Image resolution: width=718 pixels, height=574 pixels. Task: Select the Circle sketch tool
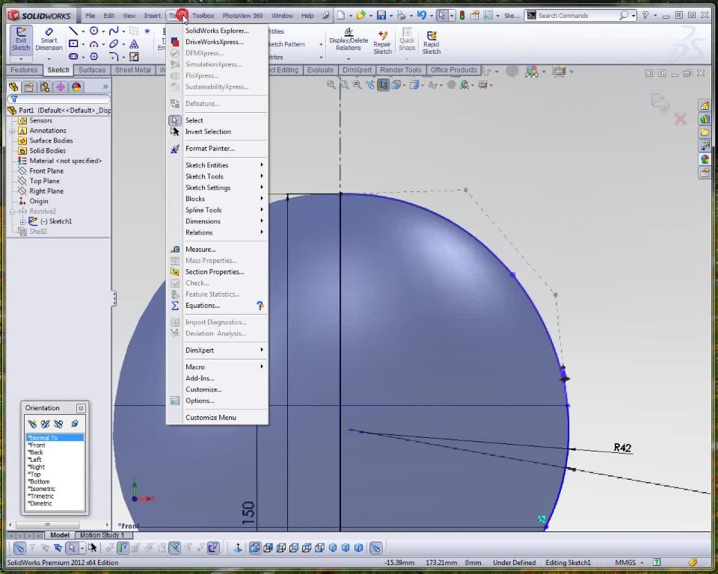click(x=94, y=31)
